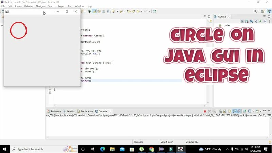Toggle Hide Local Types in Outline

(265, 21)
